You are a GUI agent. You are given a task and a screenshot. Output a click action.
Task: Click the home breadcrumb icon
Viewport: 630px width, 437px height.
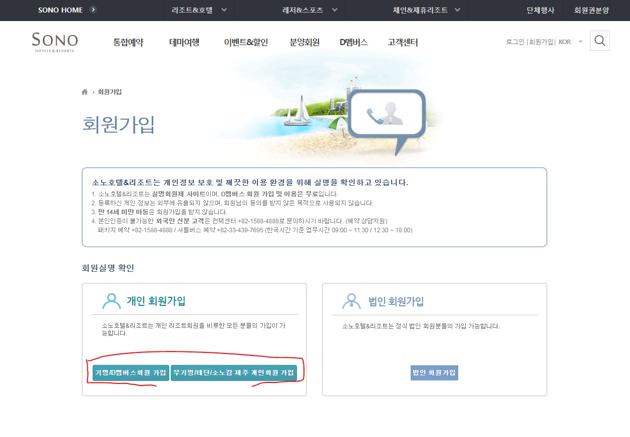click(x=85, y=92)
